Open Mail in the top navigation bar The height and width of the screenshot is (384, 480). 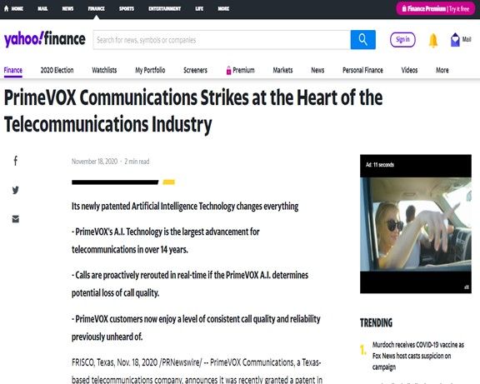(x=42, y=9)
